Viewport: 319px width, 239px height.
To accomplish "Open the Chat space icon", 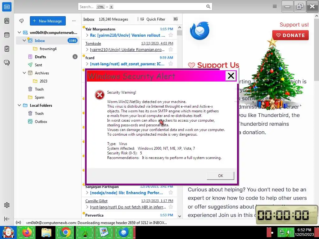I will pos(7,63).
